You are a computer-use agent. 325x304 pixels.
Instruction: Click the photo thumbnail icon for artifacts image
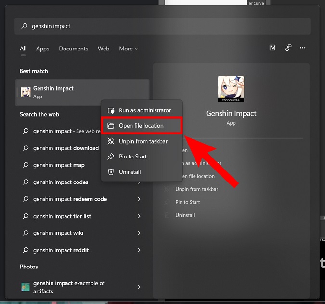26,287
